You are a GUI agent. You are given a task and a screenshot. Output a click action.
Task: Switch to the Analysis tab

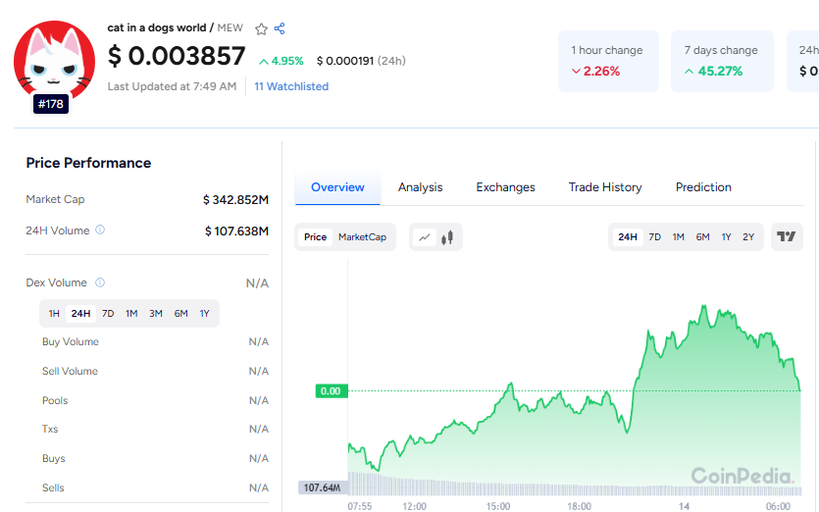[420, 187]
